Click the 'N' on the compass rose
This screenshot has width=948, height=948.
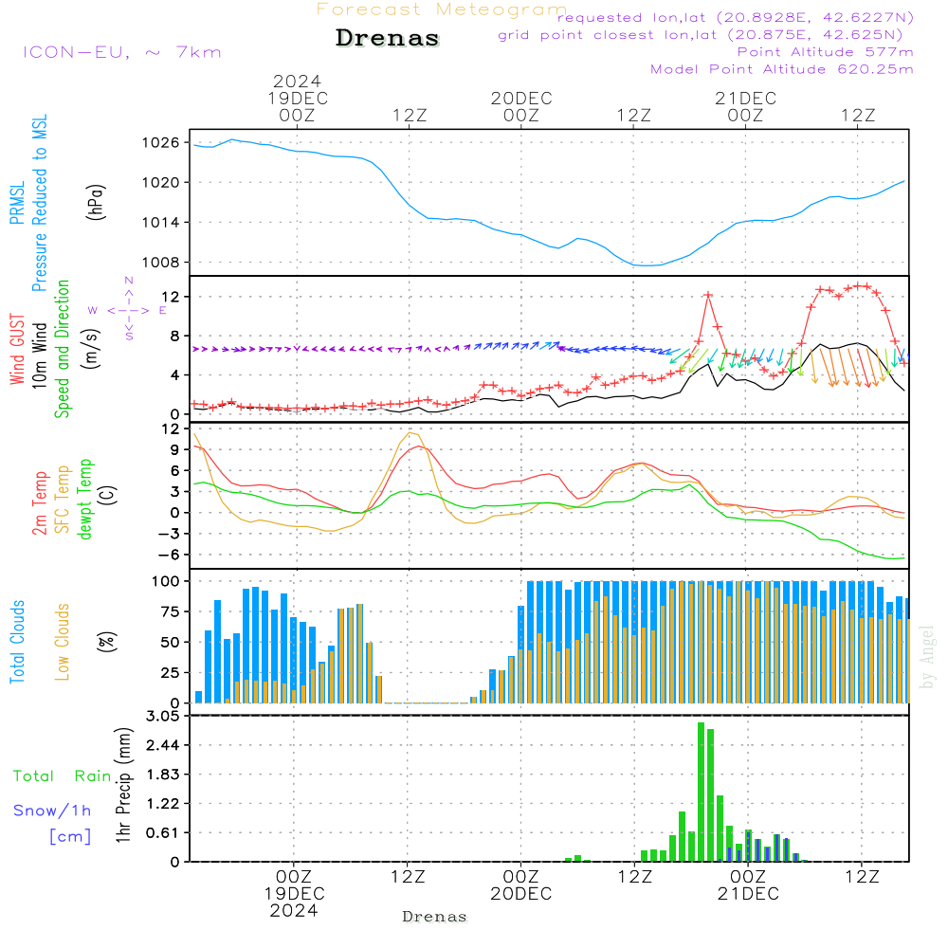point(129,281)
